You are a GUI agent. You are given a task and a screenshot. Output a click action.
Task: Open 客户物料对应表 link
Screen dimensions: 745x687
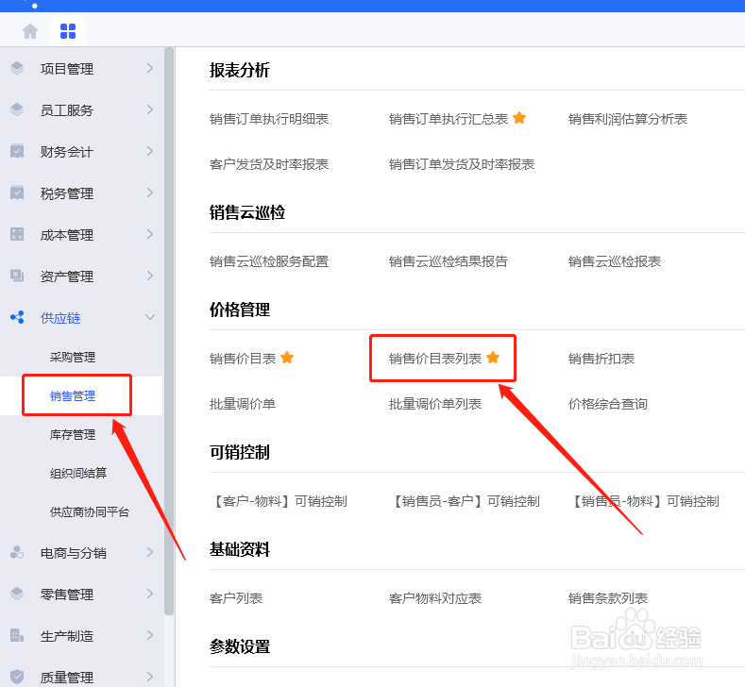[x=434, y=598]
